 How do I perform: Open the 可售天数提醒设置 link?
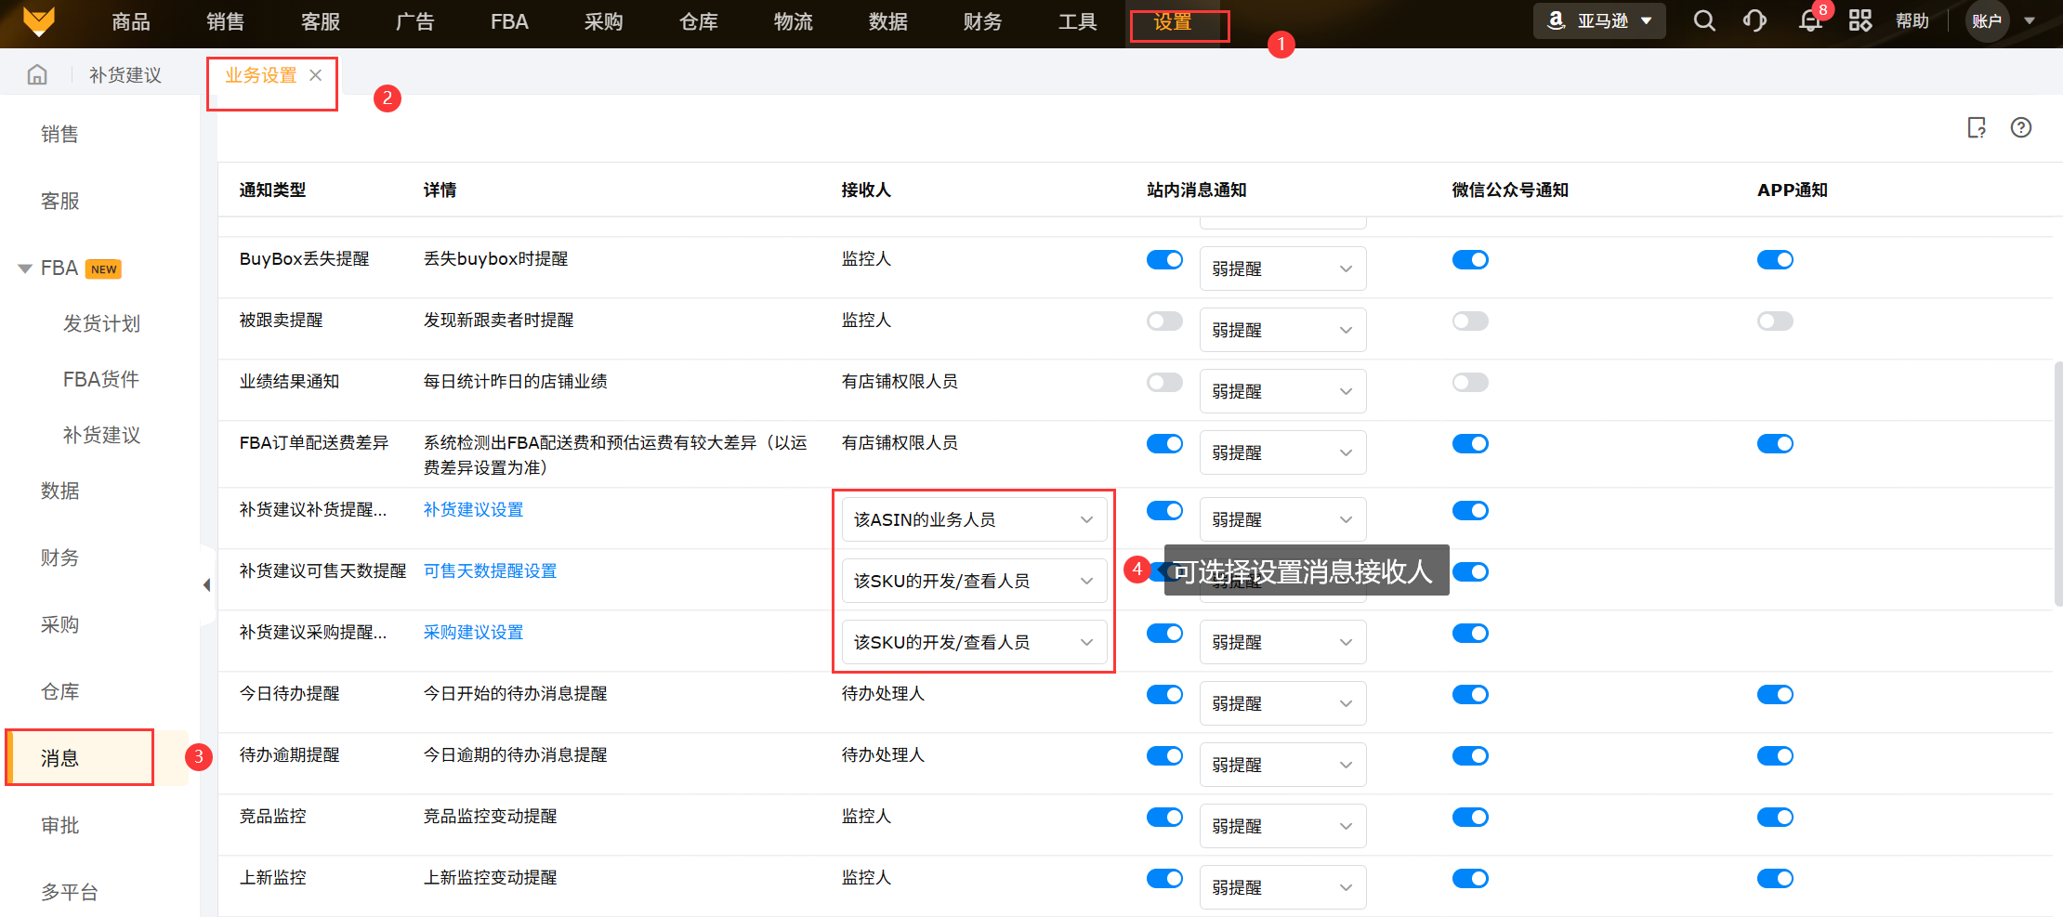(490, 570)
